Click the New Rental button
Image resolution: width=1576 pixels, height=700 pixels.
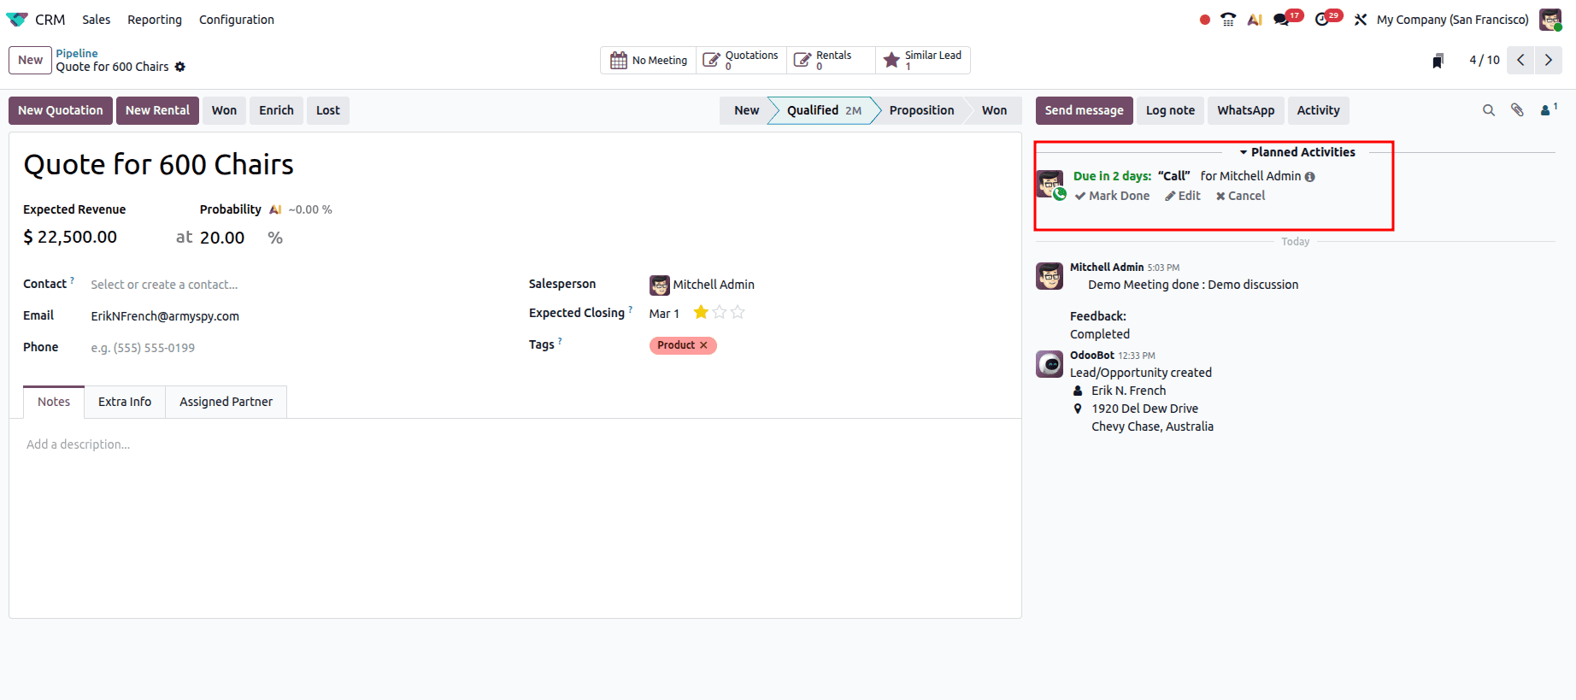pos(157,110)
